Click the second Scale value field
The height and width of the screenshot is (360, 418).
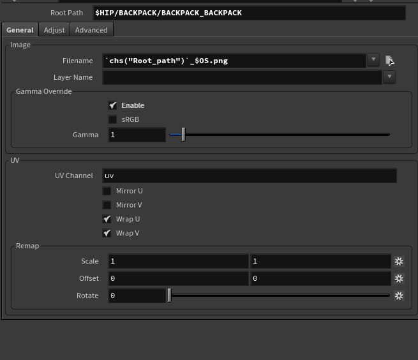[321, 261]
